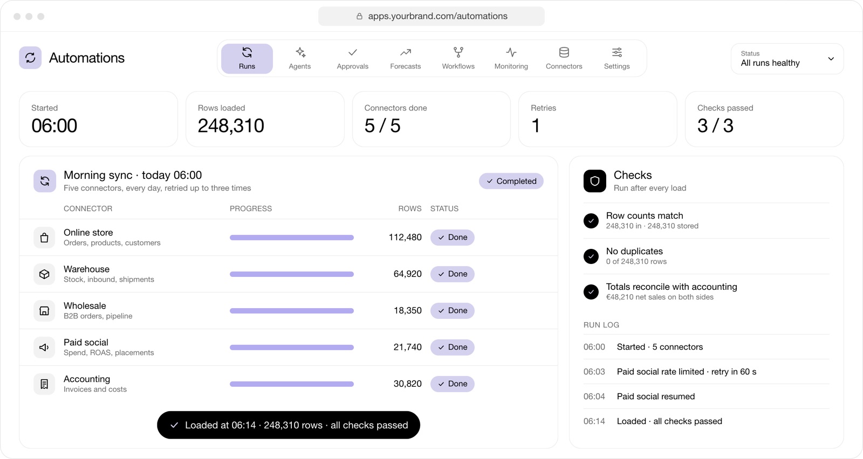
Task: Click the Done badge for Paid social
Action: pyautogui.click(x=453, y=347)
